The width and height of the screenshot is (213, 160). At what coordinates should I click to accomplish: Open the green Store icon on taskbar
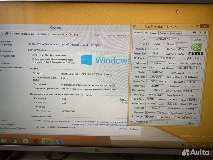click(14, 141)
